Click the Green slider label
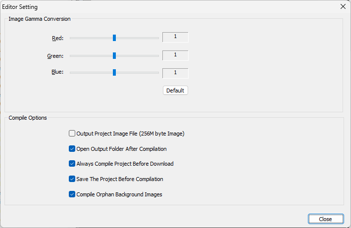 point(55,56)
